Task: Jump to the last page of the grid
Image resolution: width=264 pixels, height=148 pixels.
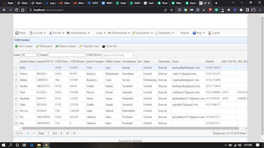Action: 68,133
